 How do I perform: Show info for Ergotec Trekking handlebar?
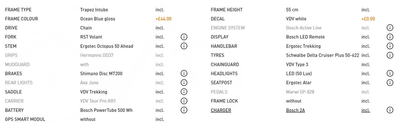pos(390,46)
